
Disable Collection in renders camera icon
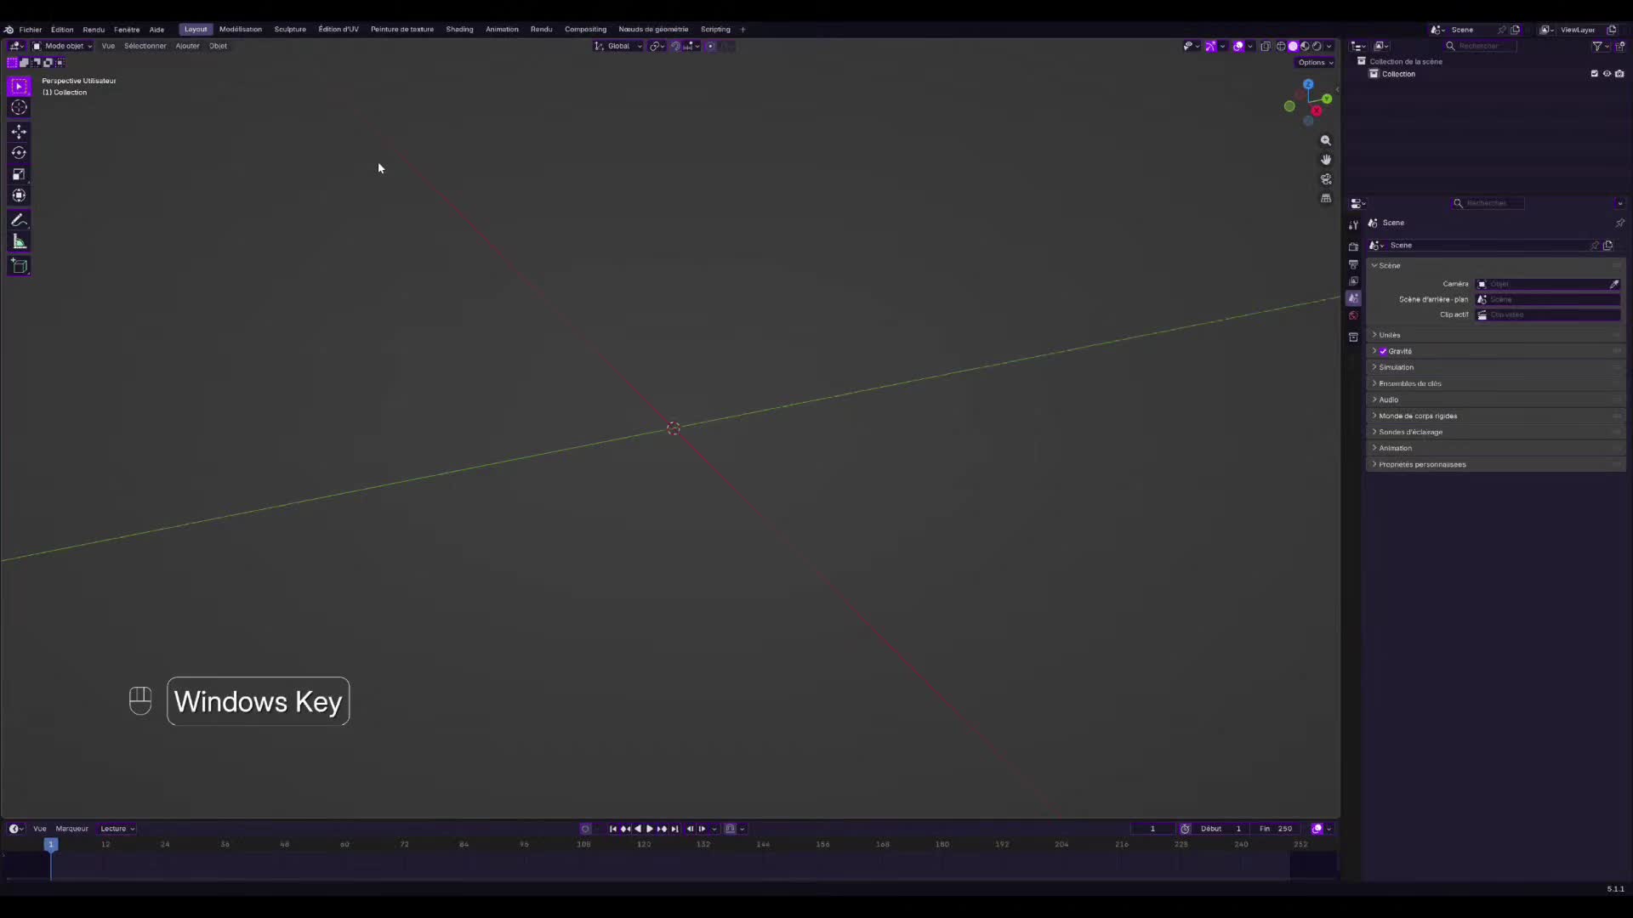(x=1619, y=74)
